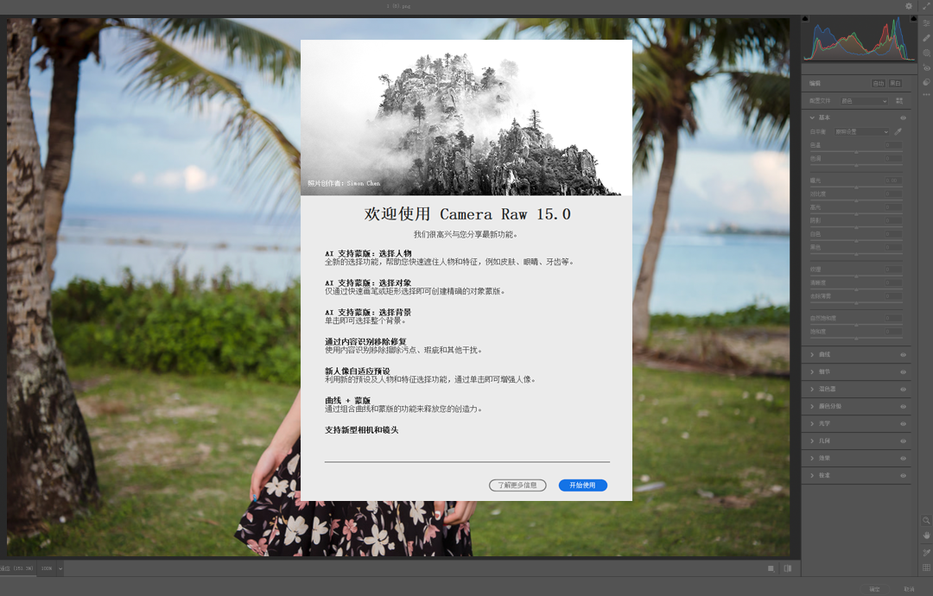Show the filmstrip icon at bottom
The width and height of the screenshot is (933, 596).
point(771,568)
